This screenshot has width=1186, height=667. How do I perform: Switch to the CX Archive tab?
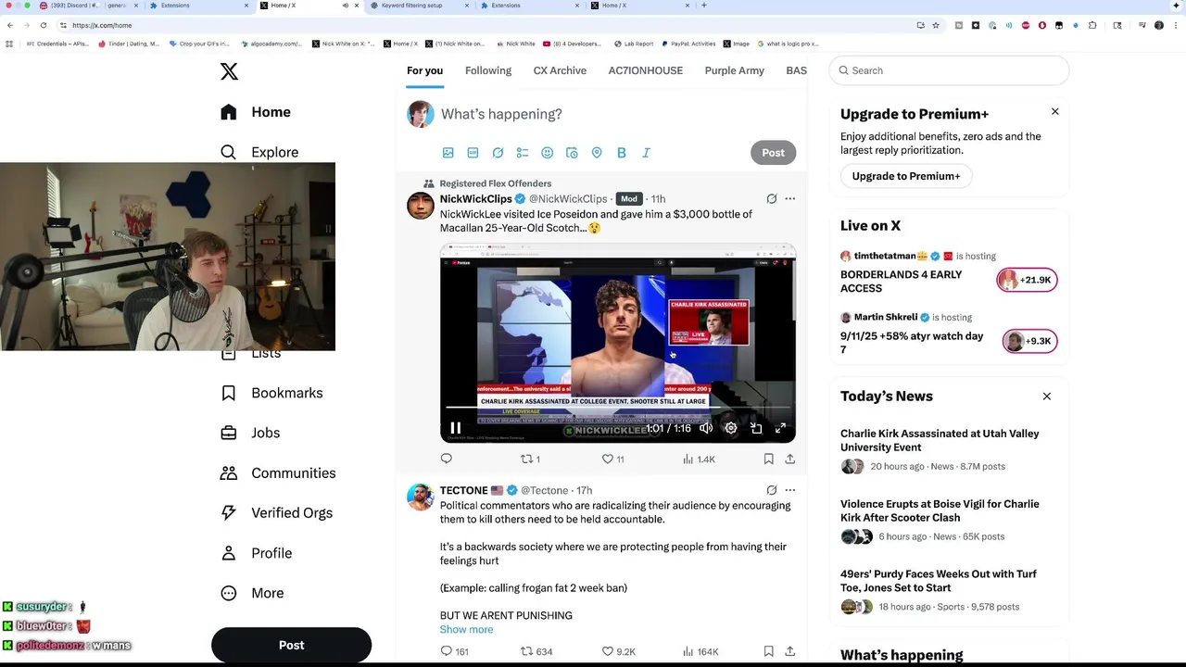point(560,70)
